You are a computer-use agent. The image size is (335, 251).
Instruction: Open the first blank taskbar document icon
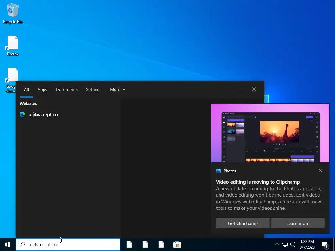(x=129, y=244)
